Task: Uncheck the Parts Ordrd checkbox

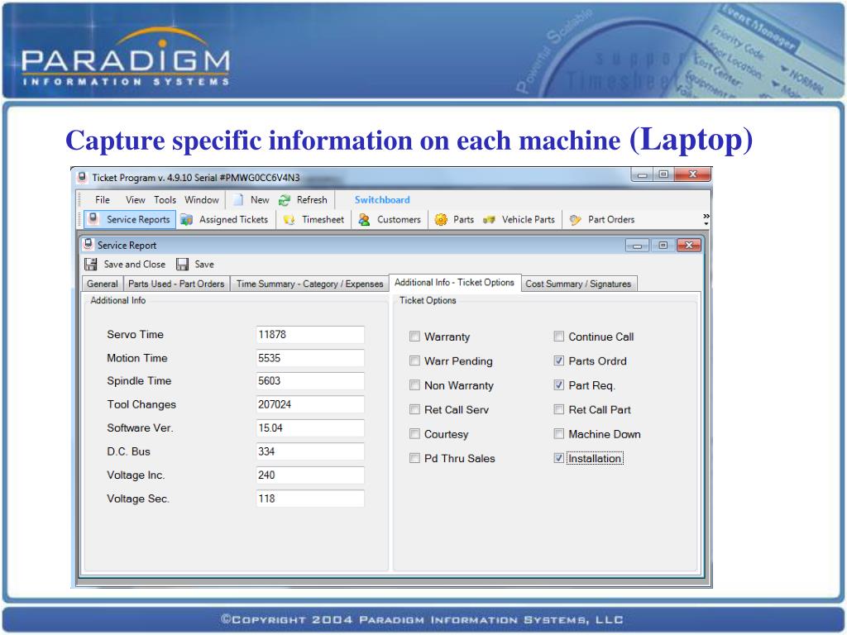Action: [x=559, y=360]
